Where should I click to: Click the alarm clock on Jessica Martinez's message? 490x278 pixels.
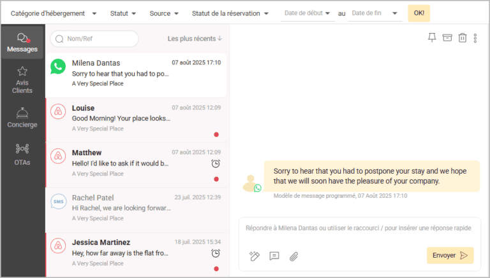tap(216, 253)
